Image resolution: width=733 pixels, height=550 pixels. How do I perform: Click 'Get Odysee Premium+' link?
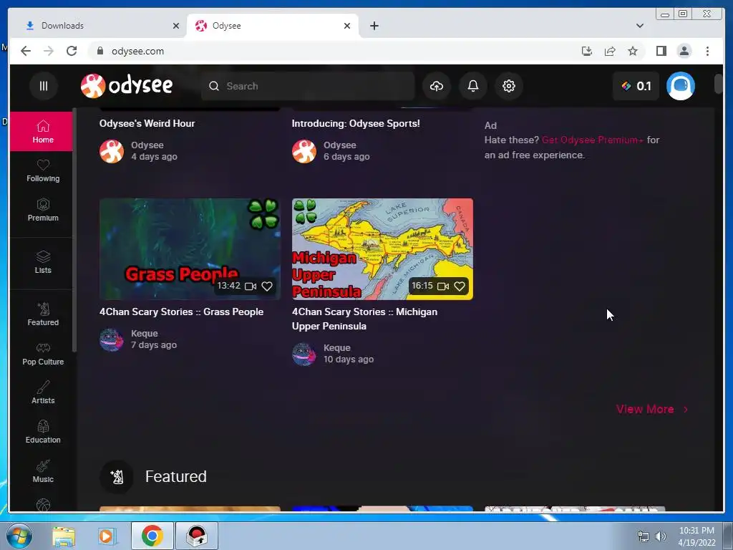pyautogui.click(x=592, y=140)
